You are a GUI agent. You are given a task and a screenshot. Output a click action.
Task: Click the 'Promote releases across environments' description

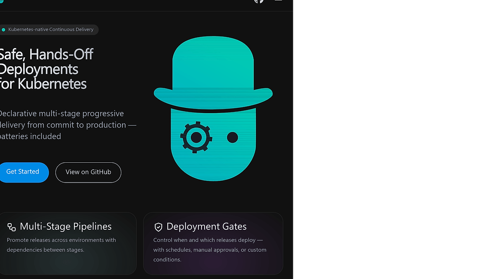61,245
